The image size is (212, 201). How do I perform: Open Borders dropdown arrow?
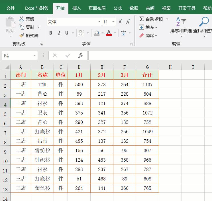[87, 33]
